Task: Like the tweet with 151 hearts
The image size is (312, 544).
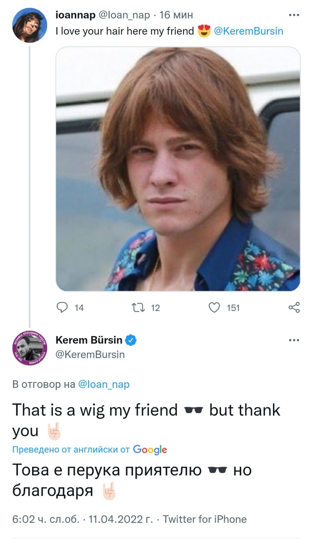Action: [x=214, y=307]
